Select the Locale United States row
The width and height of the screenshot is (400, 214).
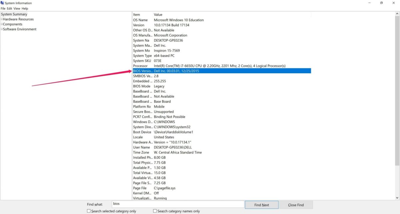coord(222,137)
